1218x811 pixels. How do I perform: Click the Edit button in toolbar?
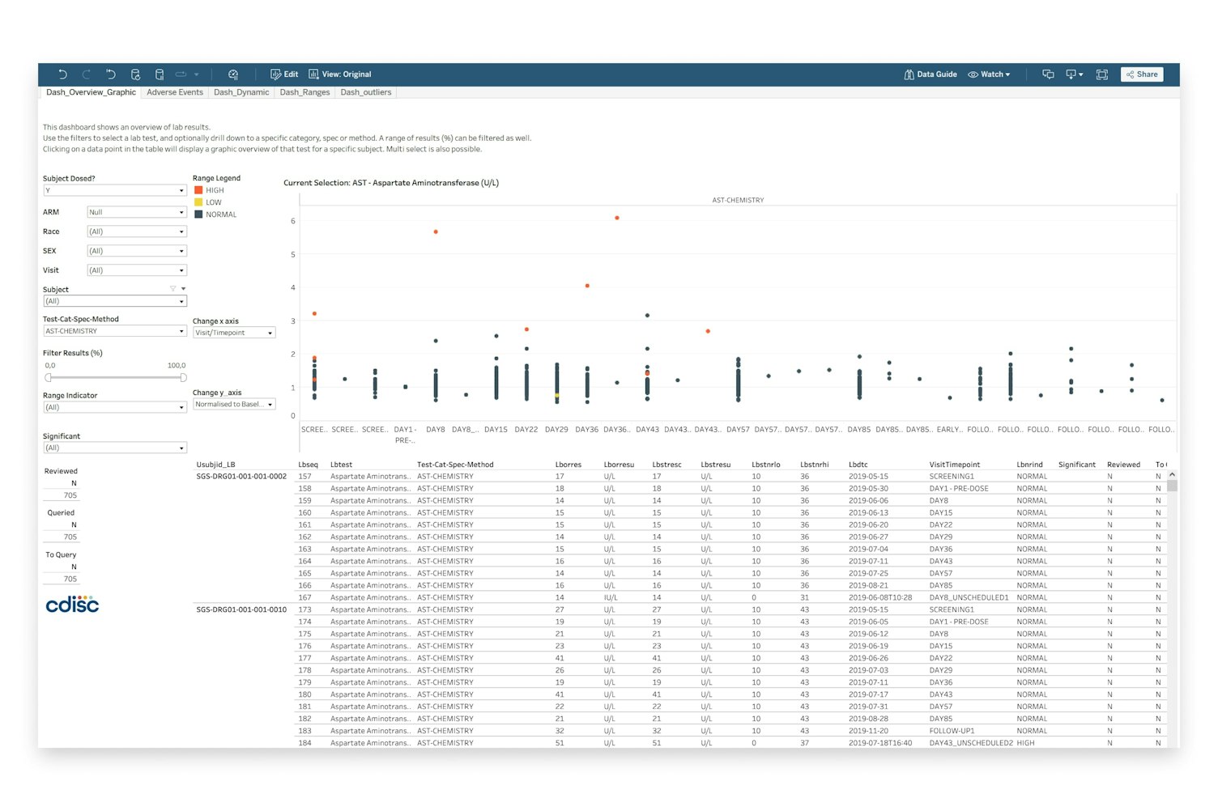pos(284,74)
